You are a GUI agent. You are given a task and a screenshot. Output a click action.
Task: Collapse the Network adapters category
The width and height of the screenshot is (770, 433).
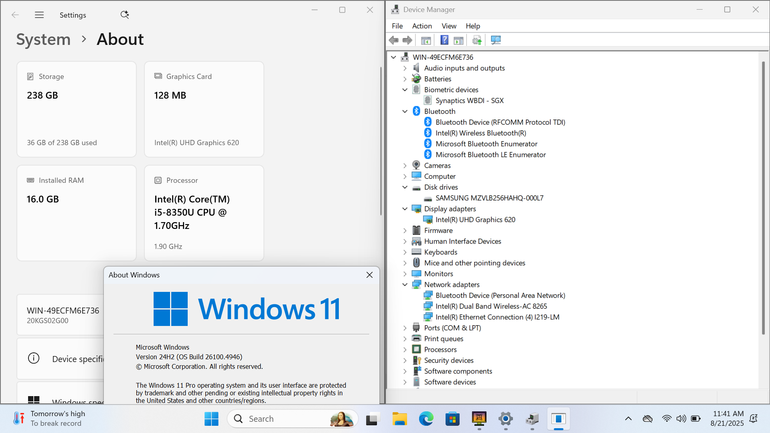click(405, 285)
